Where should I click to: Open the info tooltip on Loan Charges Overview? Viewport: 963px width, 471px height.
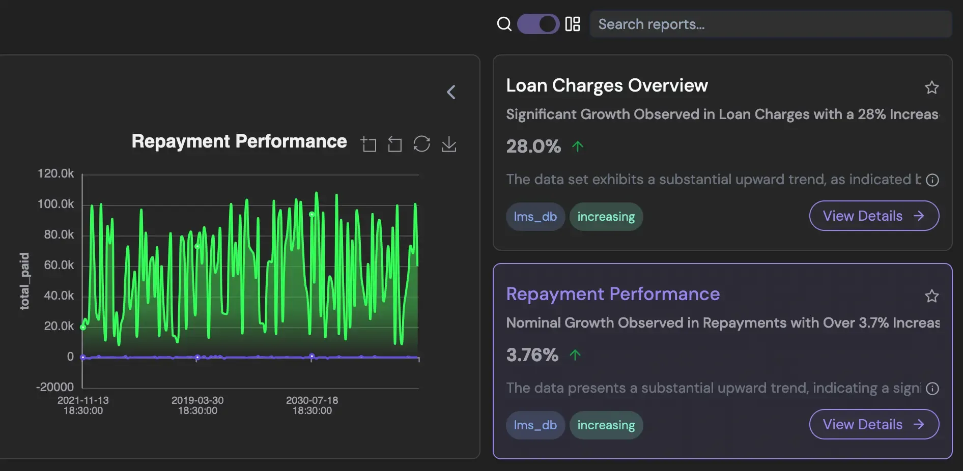point(933,180)
